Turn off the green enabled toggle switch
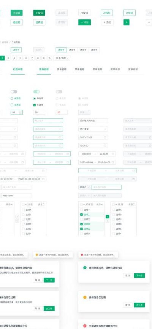152x329 pixels. 36,92
